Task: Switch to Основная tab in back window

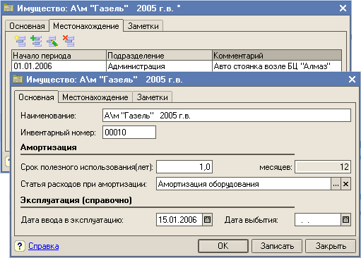Action: [x=27, y=26]
